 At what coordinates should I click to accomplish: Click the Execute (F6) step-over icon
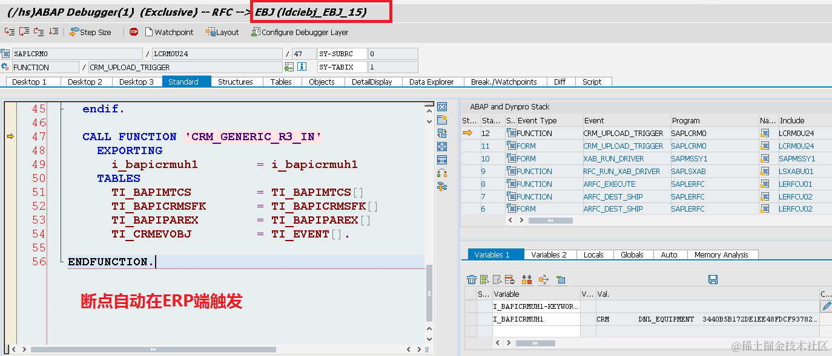point(24,32)
